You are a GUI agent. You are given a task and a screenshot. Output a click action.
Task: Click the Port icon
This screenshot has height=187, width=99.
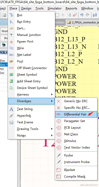[x=11, y=61]
